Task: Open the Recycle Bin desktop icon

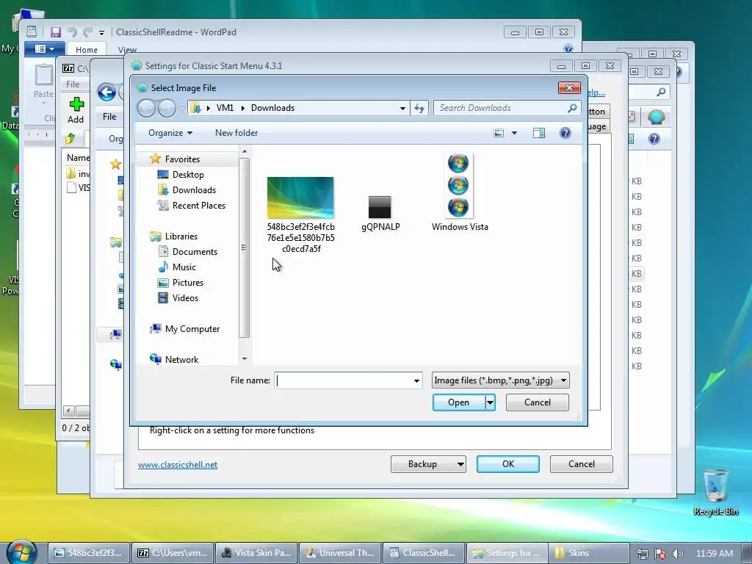Action: coord(715,492)
